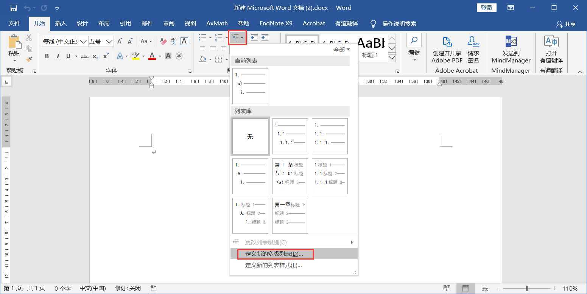This screenshot has width=587, height=294.
Task: Toggle Bold formatting
Action: [x=47, y=56]
